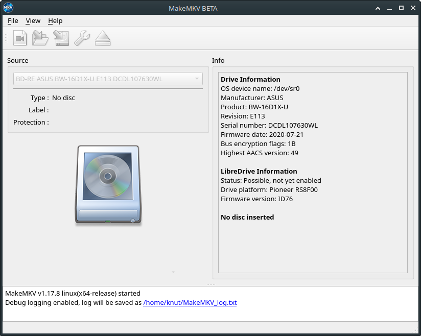Click the Open disc toolbar icon
Image resolution: width=421 pixels, height=336 pixels.
tap(40, 38)
